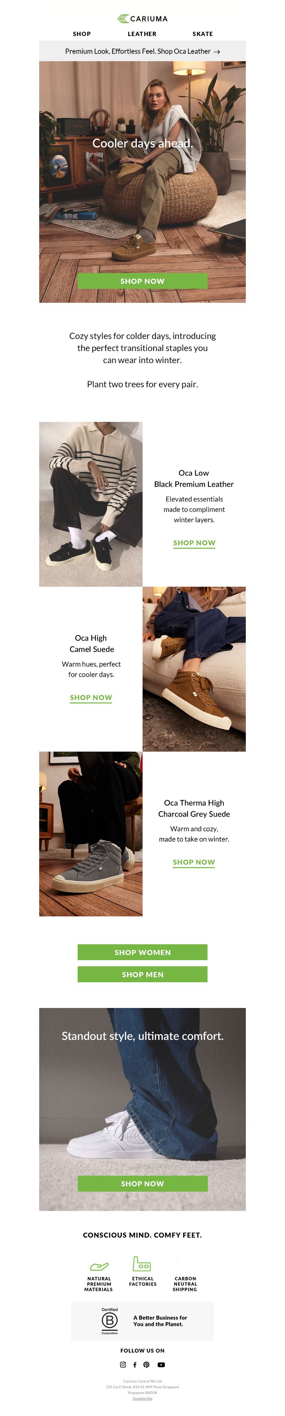Open the SHOP menu item
This screenshot has width=285, height=1416.
click(x=82, y=34)
